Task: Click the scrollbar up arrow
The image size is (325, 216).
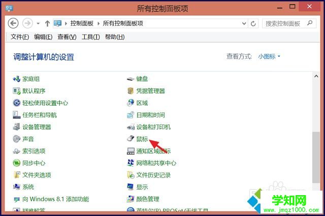Action: [x=316, y=76]
